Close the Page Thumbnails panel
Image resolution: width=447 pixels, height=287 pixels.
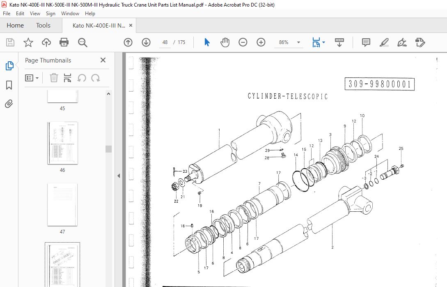[x=103, y=60]
